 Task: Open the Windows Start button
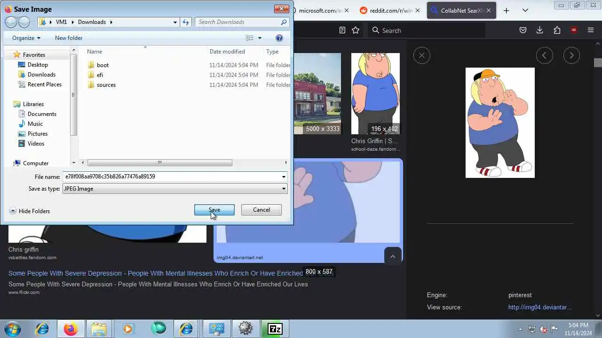pyautogui.click(x=12, y=329)
